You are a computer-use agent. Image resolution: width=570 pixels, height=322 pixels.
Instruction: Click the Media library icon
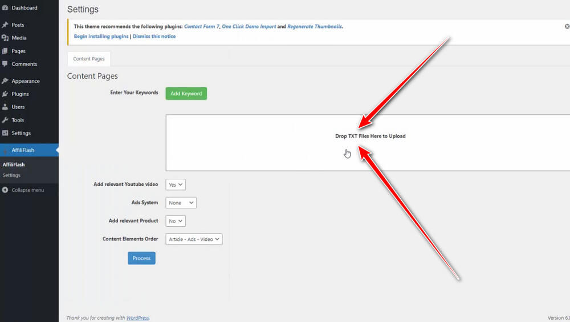[x=5, y=38]
